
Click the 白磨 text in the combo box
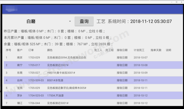[x=31, y=21]
